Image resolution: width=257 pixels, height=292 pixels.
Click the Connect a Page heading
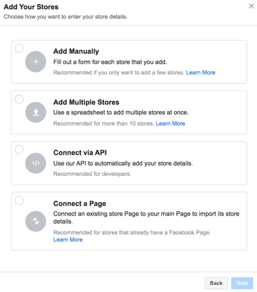(x=80, y=203)
